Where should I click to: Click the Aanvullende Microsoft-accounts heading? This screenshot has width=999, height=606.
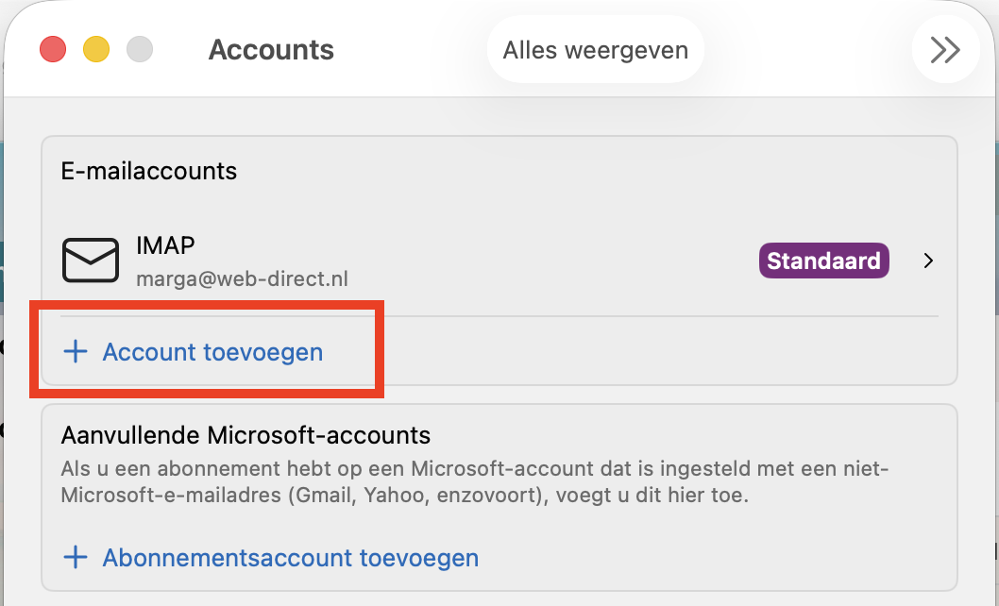(246, 435)
